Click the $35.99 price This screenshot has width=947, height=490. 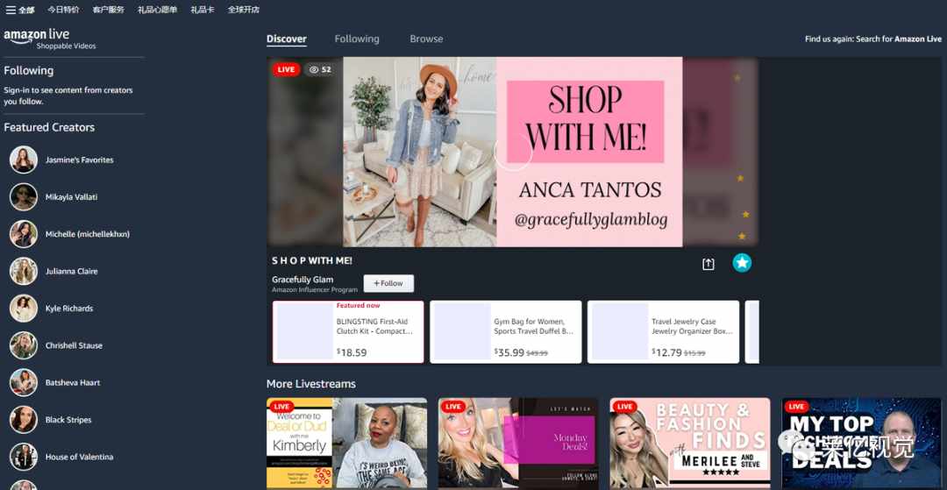click(509, 352)
